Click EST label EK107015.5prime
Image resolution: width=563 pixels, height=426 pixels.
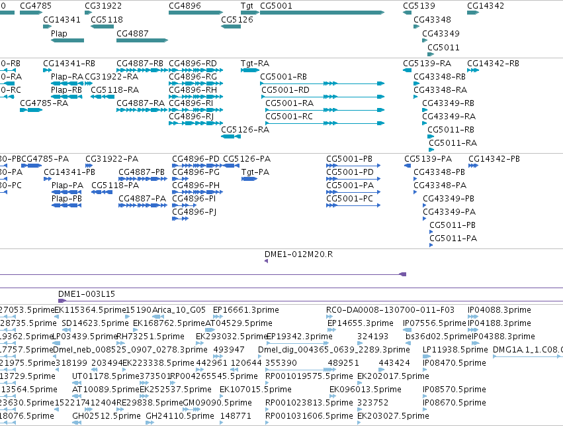255,390
